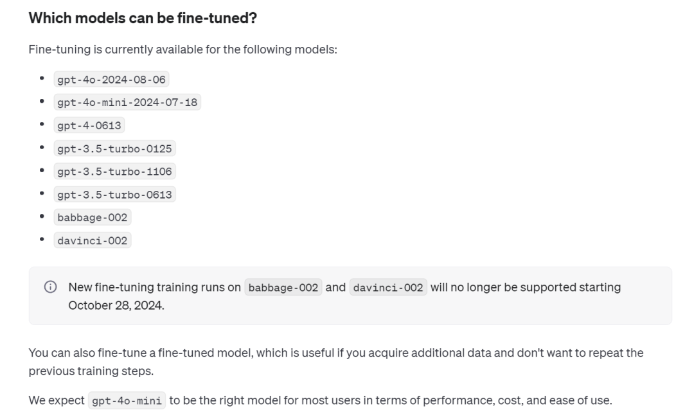Select davinci-002 in the bulleted model list
This screenshot has height=417, width=694.
93,241
